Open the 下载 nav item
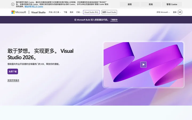The height and width of the screenshot is (120, 192). [65, 12]
